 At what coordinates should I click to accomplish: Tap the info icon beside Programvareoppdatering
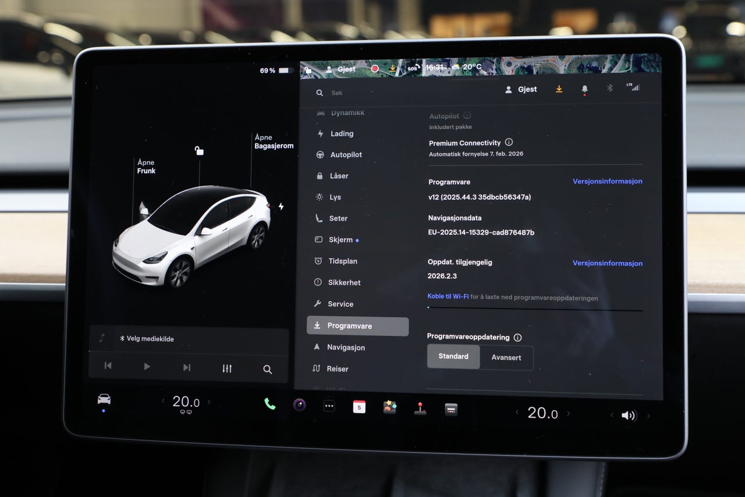[517, 337]
